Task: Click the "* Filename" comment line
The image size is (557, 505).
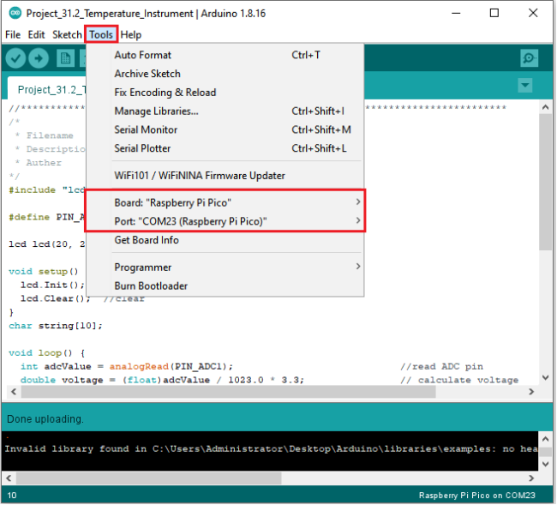Action: pos(44,135)
